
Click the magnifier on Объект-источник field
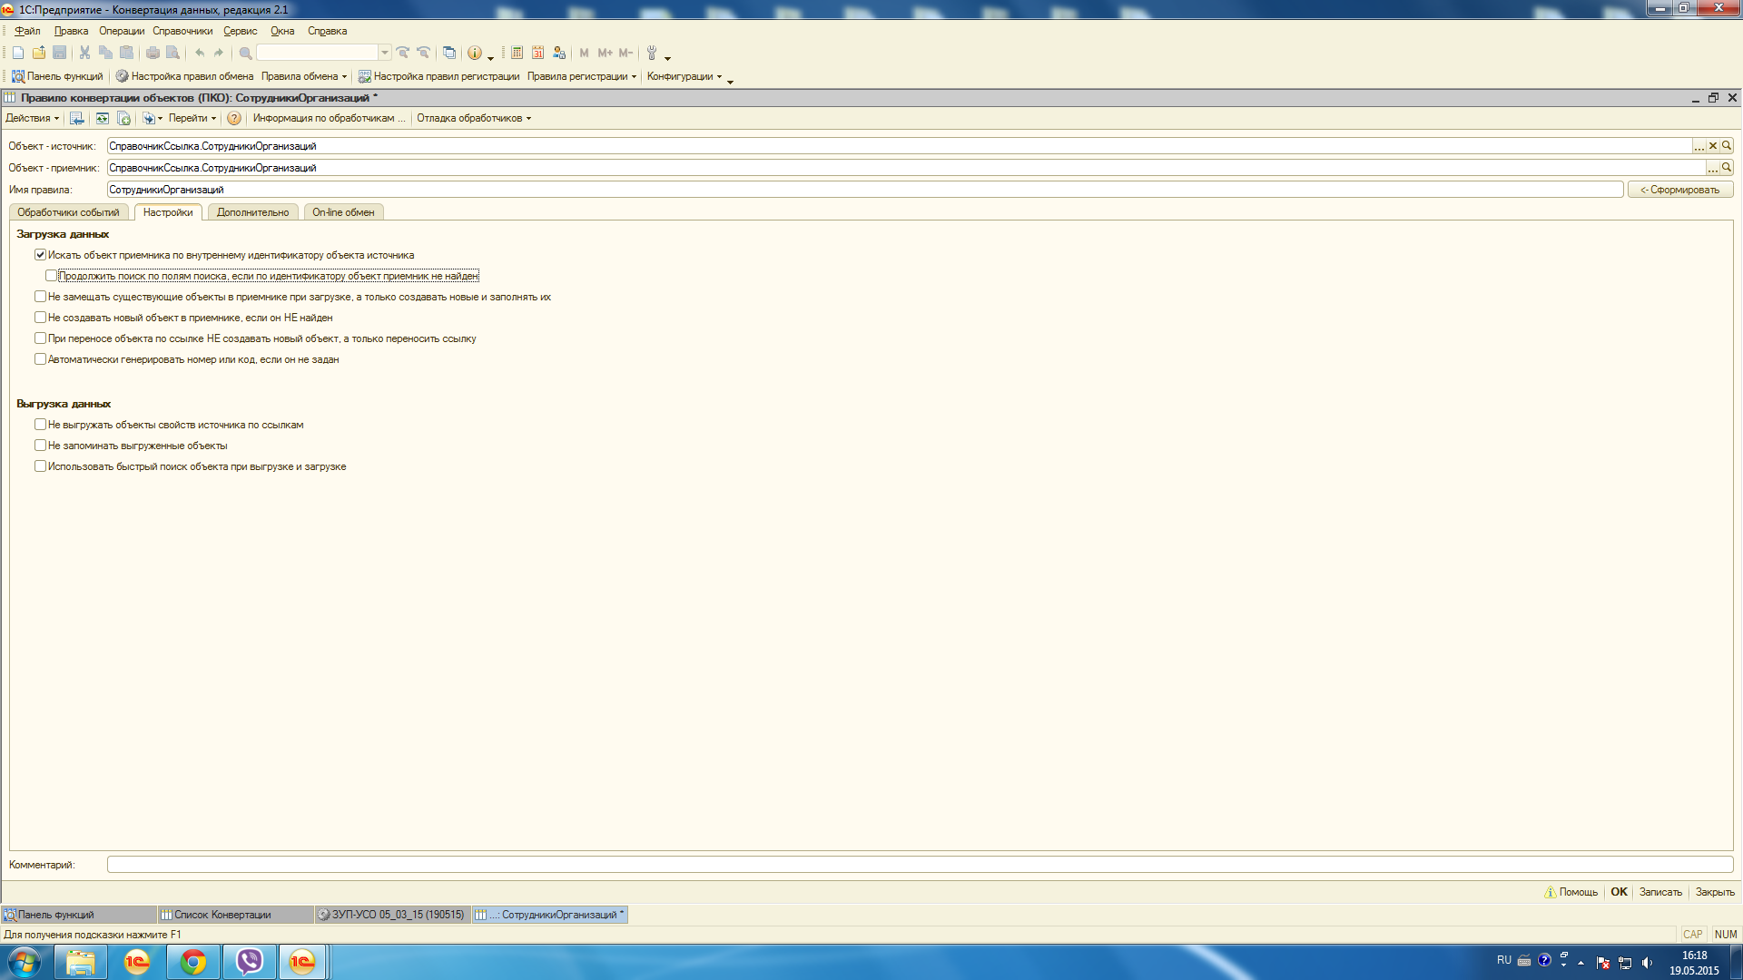click(1727, 145)
